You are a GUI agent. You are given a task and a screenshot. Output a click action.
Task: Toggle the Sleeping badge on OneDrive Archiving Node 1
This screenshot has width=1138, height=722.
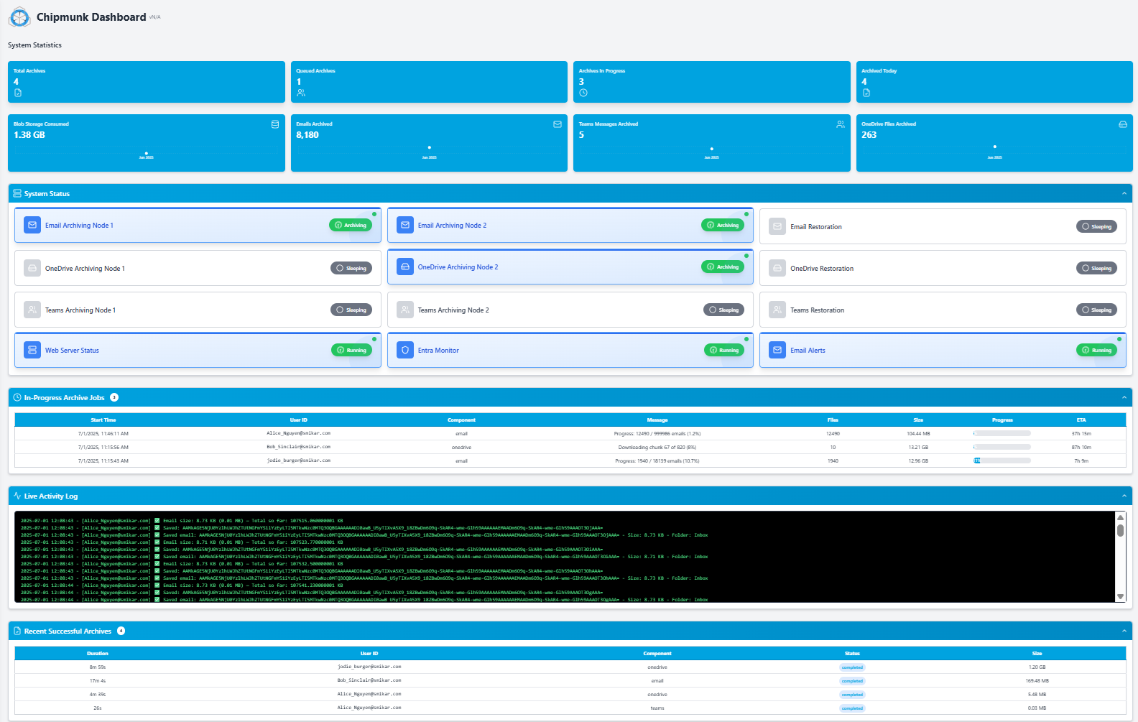pyautogui.click(x=351, y=268)
